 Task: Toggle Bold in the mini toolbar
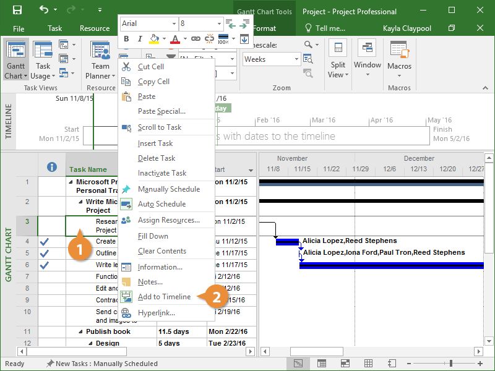(x=127, y=39)
